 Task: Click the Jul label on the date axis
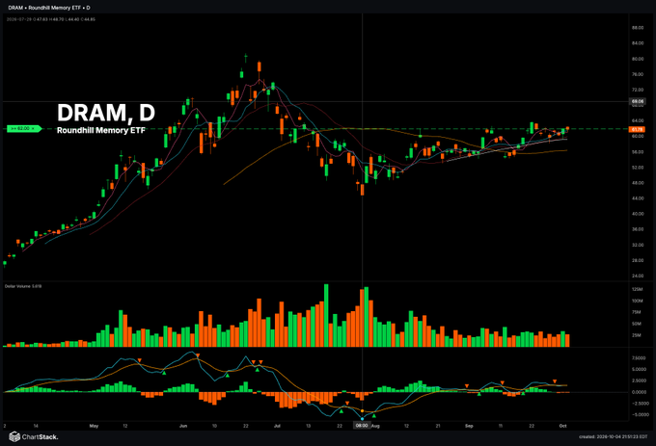click(277, 426)
